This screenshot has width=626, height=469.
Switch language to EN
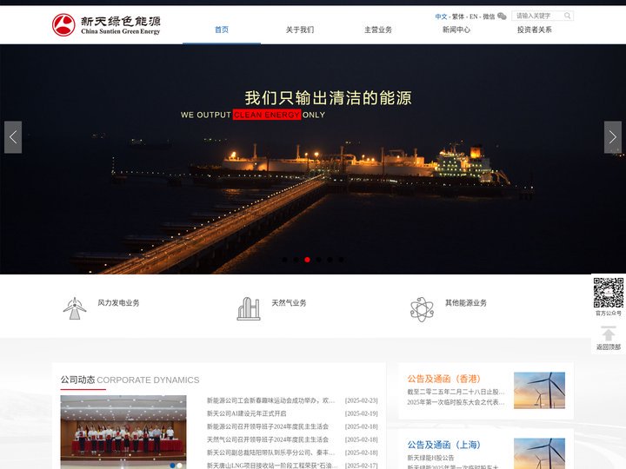coord(474,17)
